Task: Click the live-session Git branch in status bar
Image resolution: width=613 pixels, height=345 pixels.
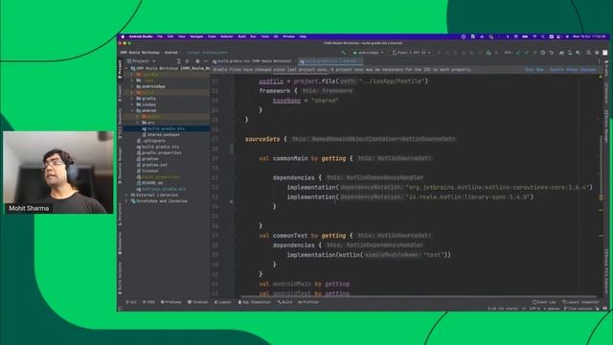Action: coord(579,309)
